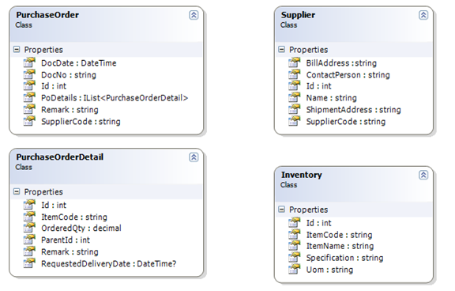455x291 pixels.
Task: Select 'DocDate : DateTime' property text
Action: point(79,63)
